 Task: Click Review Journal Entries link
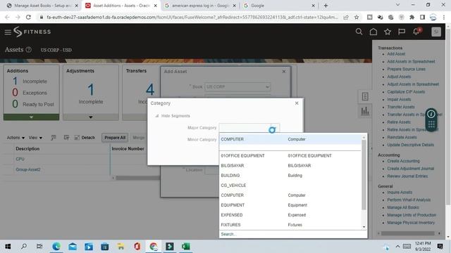407,176
